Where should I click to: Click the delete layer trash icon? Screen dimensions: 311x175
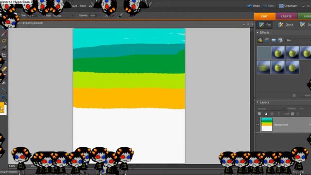[272, 114]
